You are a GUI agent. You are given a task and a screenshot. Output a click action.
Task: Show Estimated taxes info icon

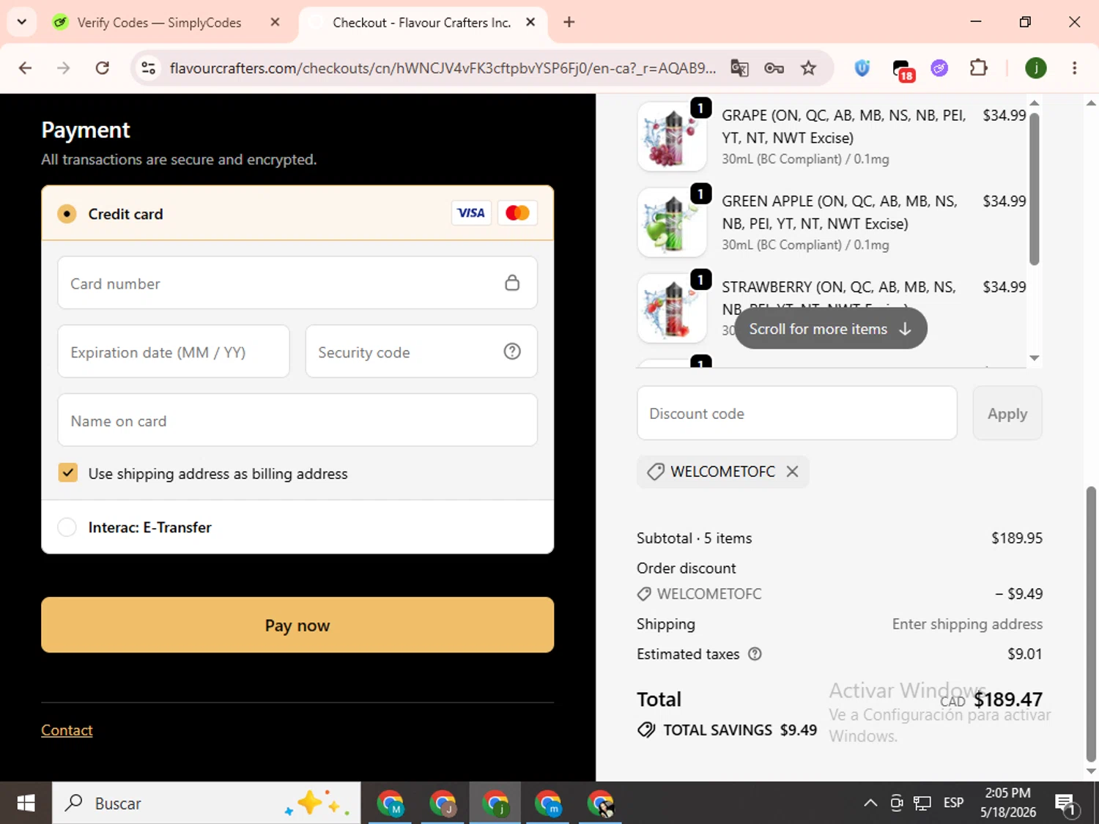tap(755, 654)
